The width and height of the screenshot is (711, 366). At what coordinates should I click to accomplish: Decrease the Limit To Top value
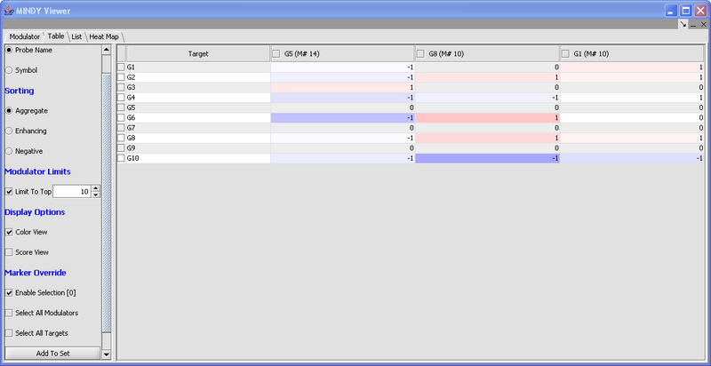point(96,195)
